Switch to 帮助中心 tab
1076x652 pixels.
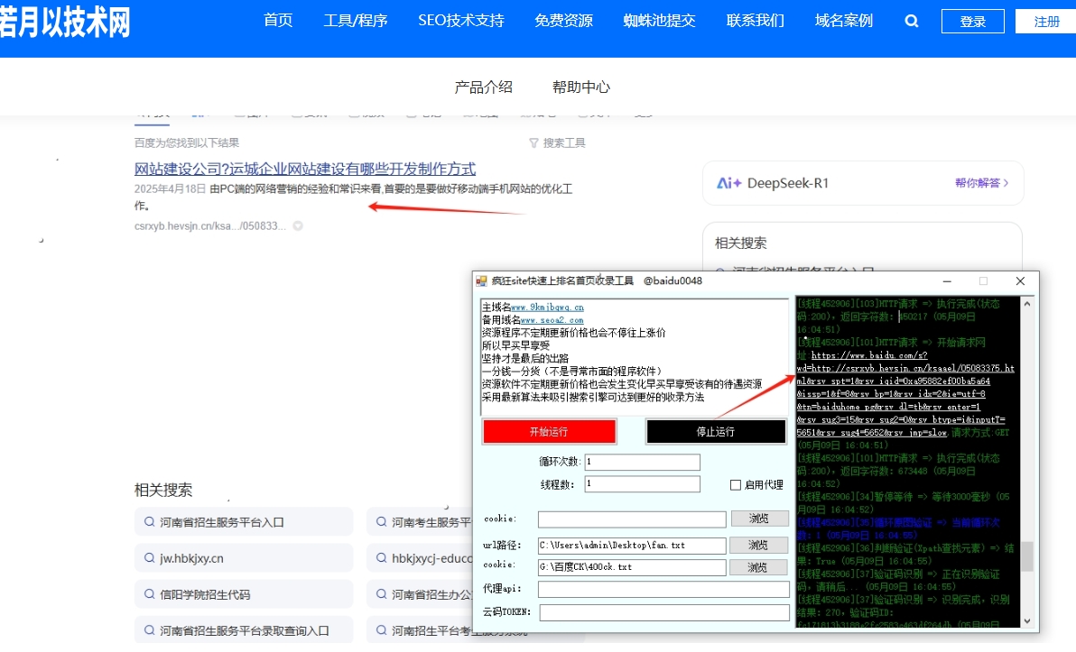pyautogui.click(x=581, y=87)
